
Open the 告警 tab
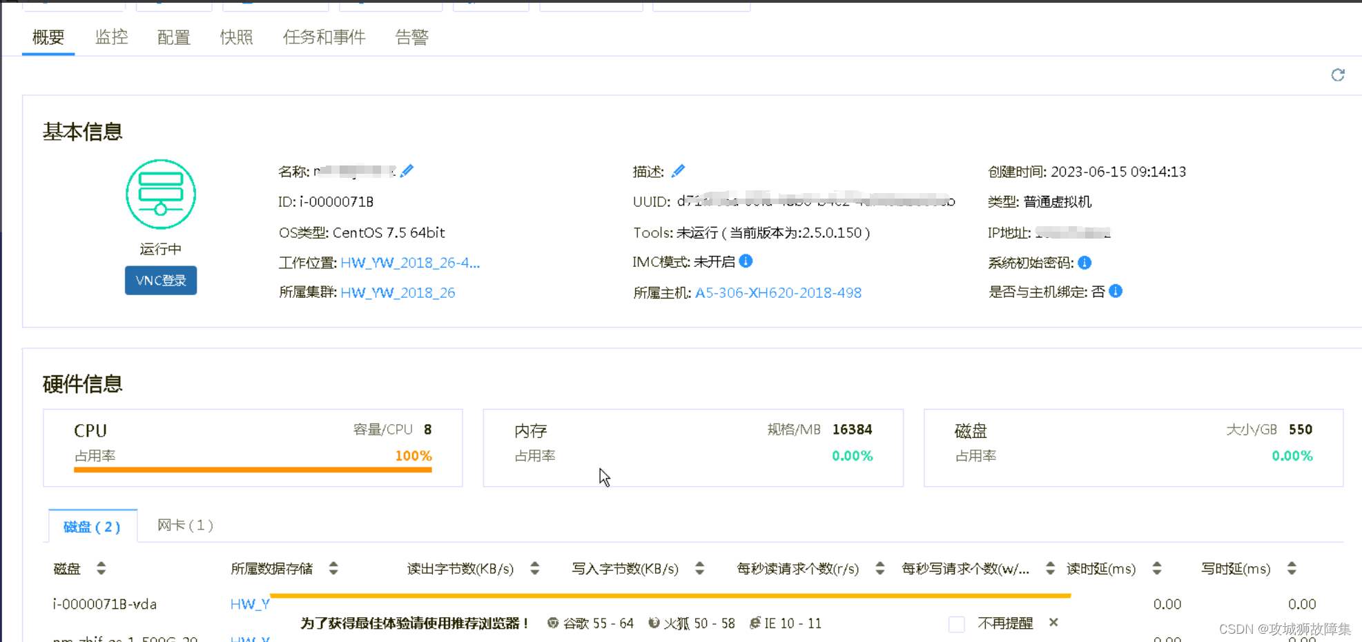coord(412,37)
